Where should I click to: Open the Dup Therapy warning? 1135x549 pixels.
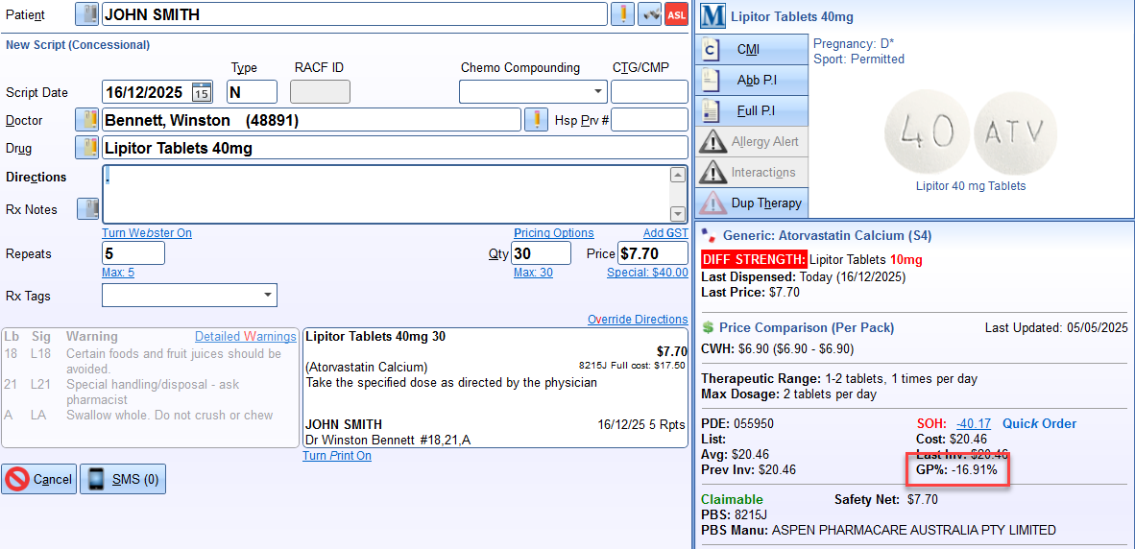[752, 203]
